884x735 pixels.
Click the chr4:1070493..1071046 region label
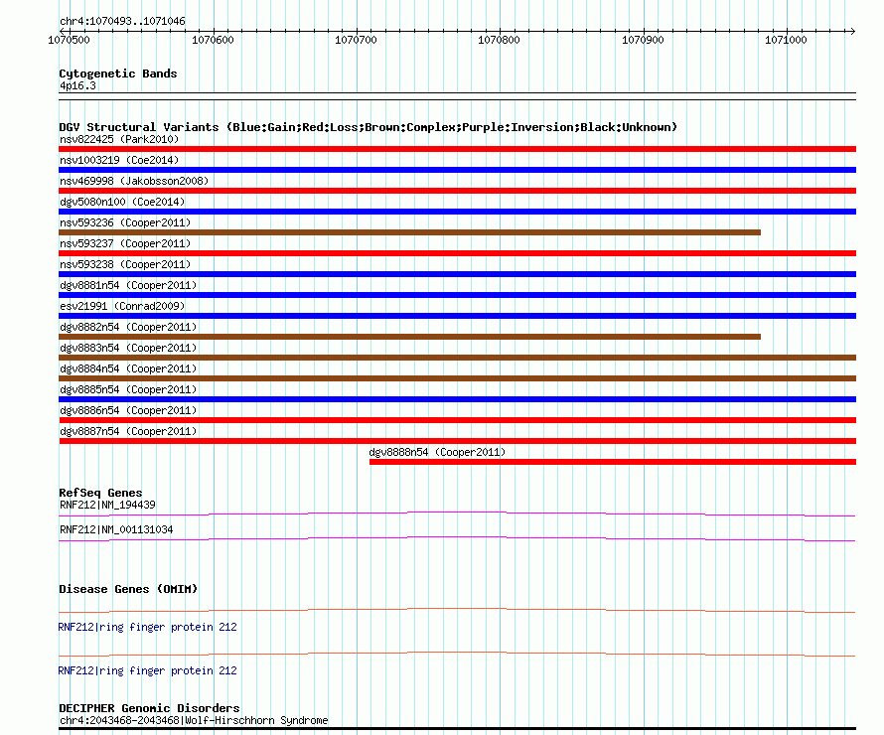[x=122, y=21]
